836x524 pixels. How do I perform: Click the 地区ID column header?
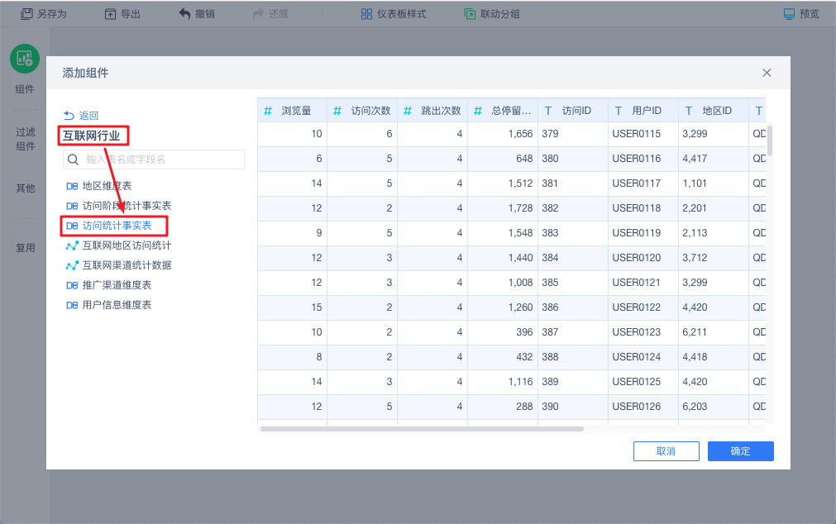click(714, 111)
